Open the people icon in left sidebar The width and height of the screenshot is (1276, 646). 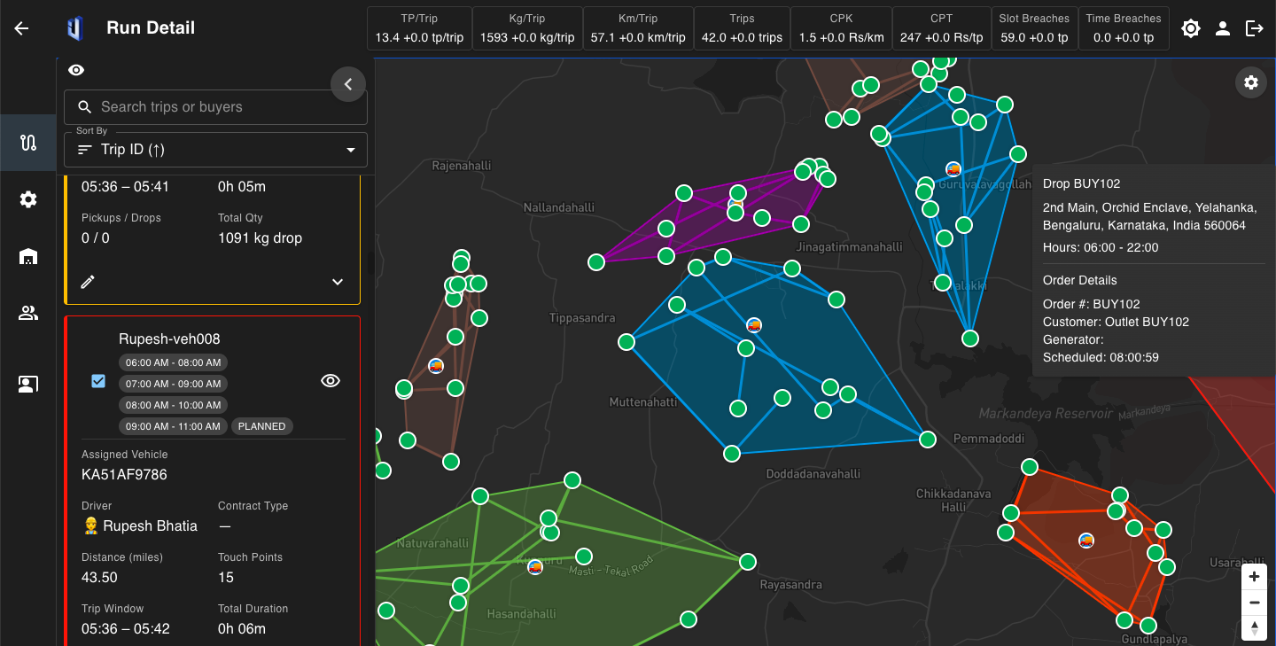pyautogui.click(x=28, y=313)
